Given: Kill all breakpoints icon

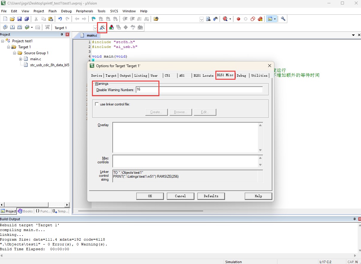Looking at the screenshot, I should tap(260, 19).
